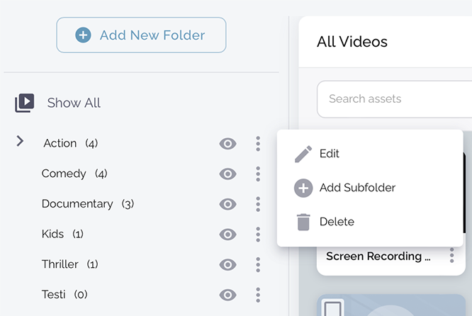
Task: Open the three-dot menu for Action folder
Action: [258, 144]
